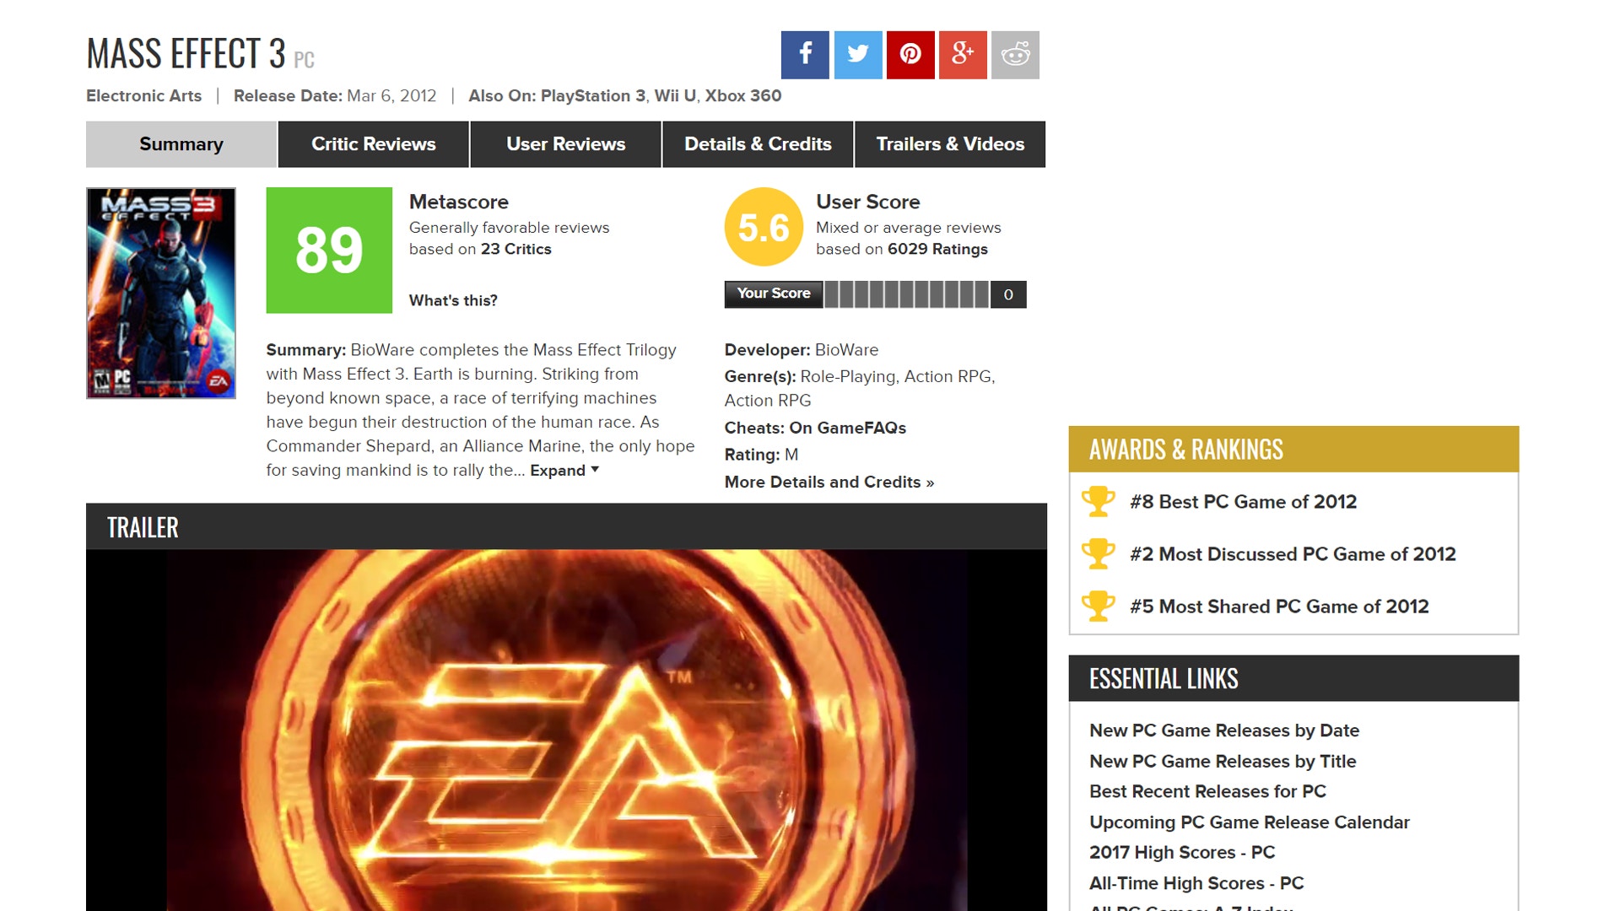Viewport: 1620px width, 911px height.
Task: Click the EA trailer video
Action: click(566, 730)
